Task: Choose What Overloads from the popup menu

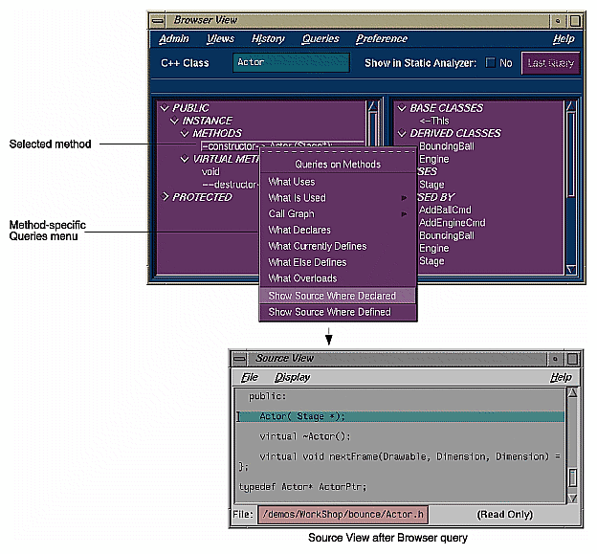Action: [x=302, y=278]
